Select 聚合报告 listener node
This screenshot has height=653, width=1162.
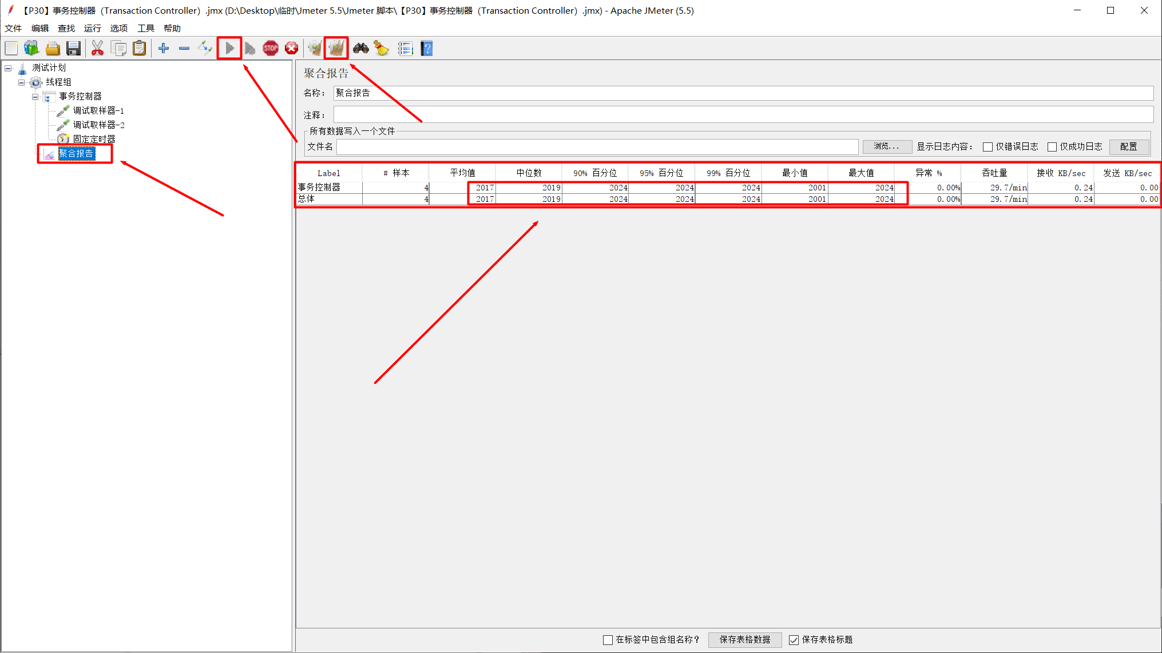[x=77, y=154]
